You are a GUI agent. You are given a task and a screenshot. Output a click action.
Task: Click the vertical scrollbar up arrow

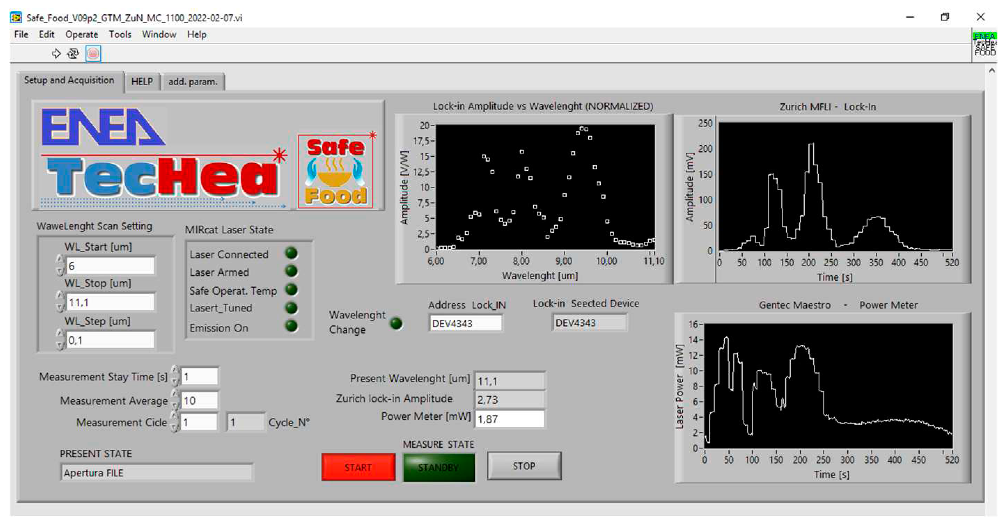992,71
